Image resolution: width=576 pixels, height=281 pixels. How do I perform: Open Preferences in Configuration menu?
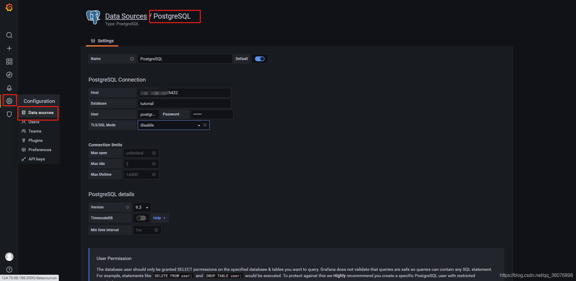(40, 150)
